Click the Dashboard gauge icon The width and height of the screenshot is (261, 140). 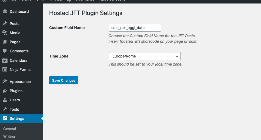click(5, 12)
